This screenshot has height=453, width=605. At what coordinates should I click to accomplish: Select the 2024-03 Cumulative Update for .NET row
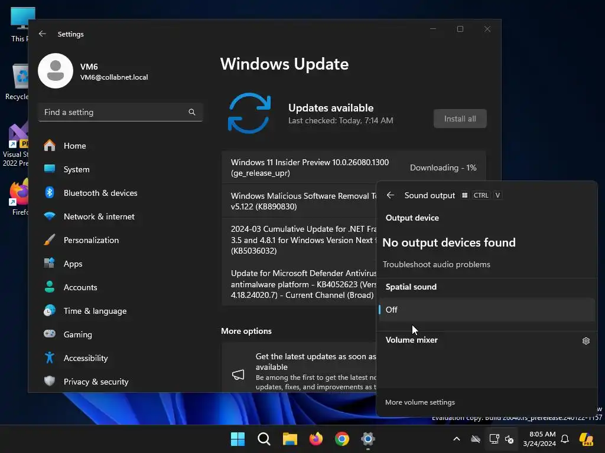coord(299,239)
